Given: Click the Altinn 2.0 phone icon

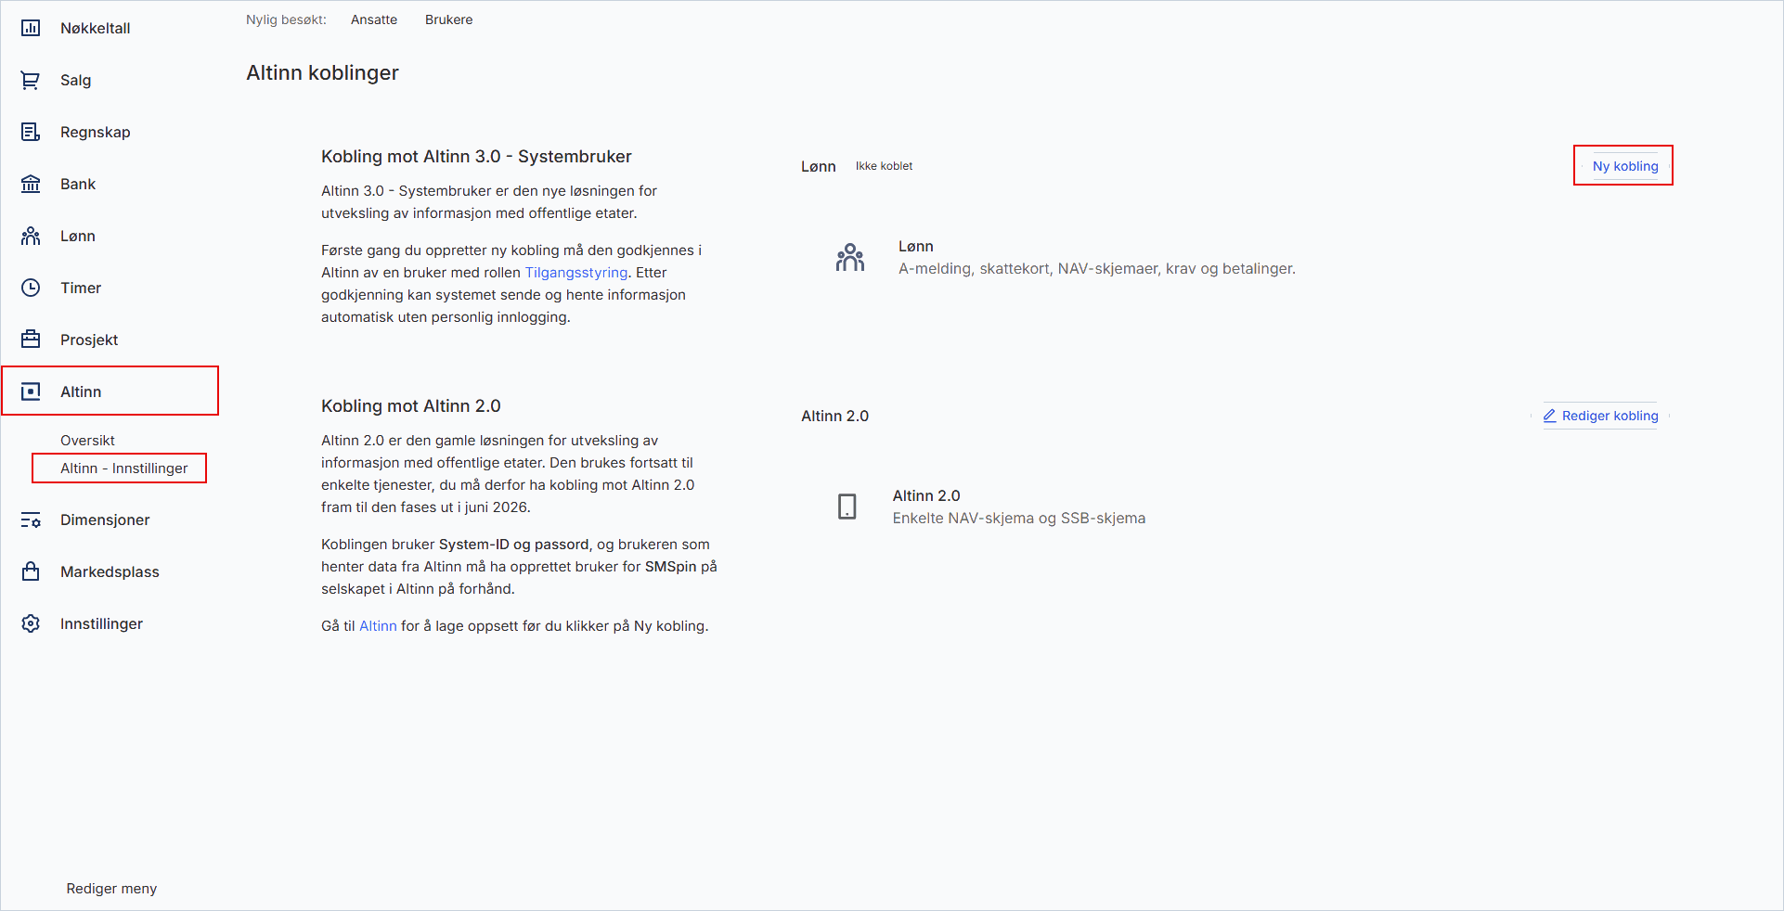Looking at the screenshot, I should click(846, 507).
